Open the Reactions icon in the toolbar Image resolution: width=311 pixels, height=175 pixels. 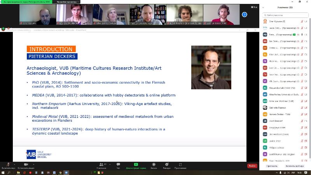(x=166, y=165)
